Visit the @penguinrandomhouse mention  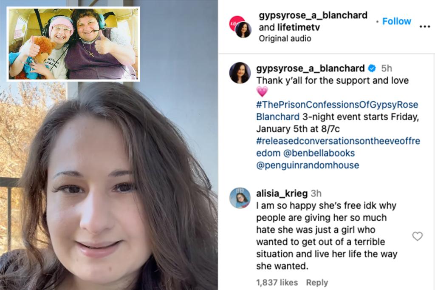click(308, 165)
